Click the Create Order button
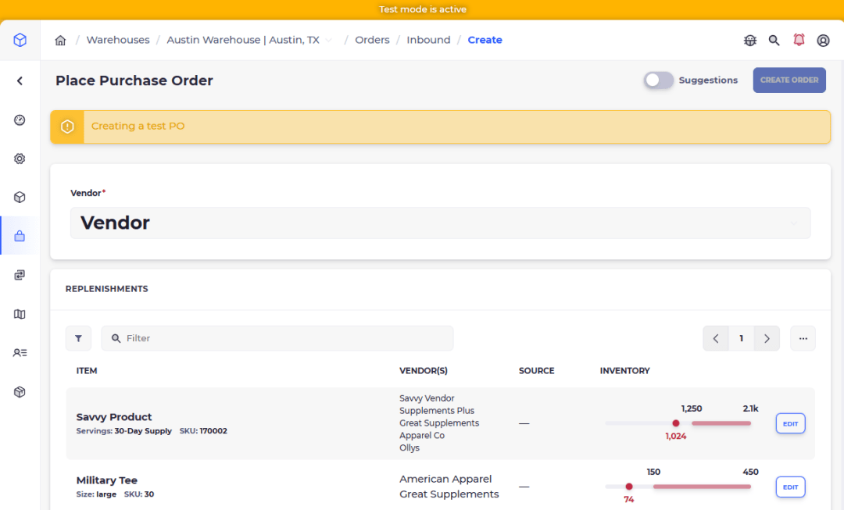The image size is (844, 510). 789,80
